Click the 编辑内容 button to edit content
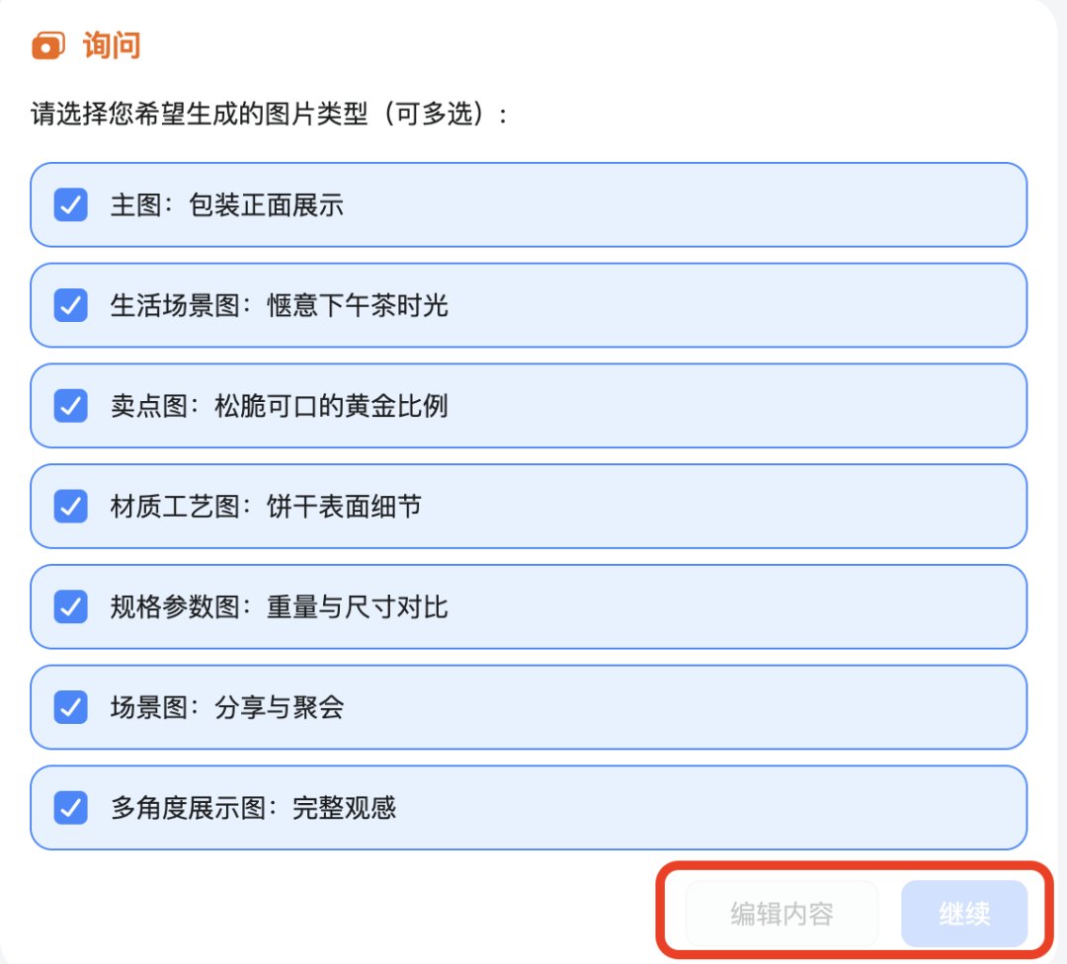Viewport: 1067px width, 964px height. coord(781,913)
